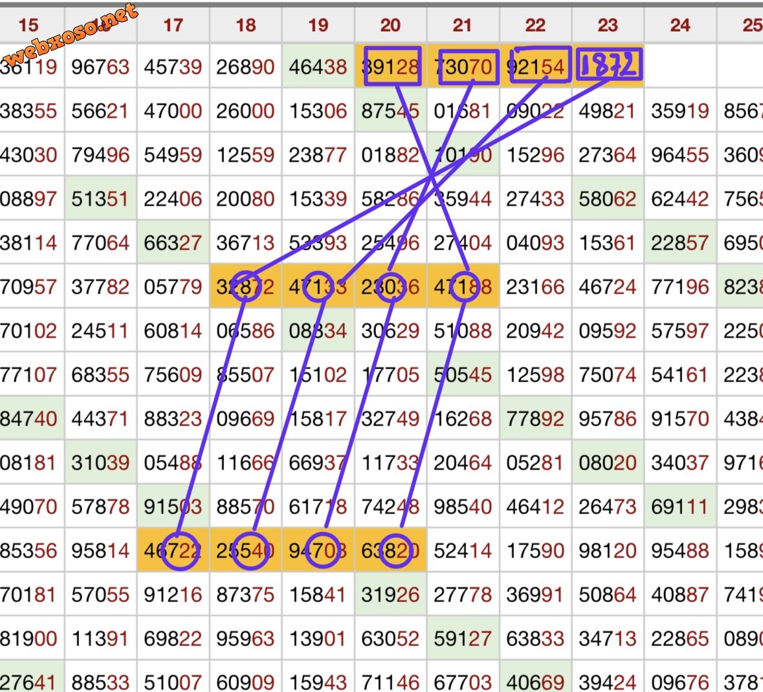
Task: Click the circled cell 46722
Action: tap(173, 550)
